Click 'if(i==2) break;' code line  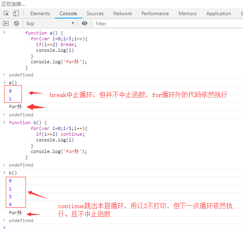(56, 44)
